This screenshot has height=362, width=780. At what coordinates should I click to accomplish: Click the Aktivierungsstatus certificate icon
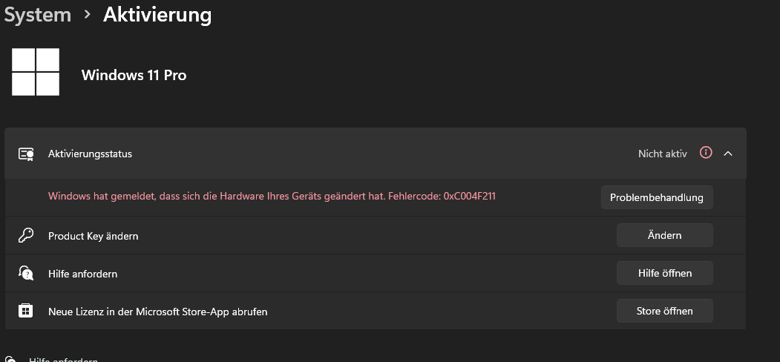click(x=26, y=154)
